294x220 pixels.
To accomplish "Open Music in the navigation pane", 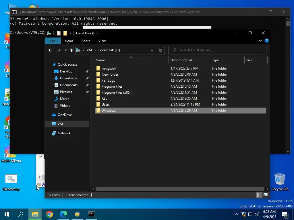I will click(x=64, y=99).
